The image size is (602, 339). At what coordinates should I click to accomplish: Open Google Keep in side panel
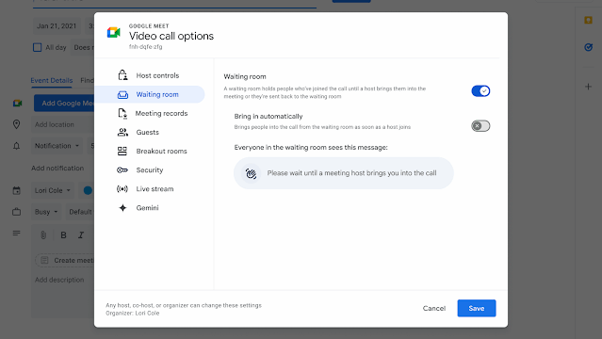point(588,21)
